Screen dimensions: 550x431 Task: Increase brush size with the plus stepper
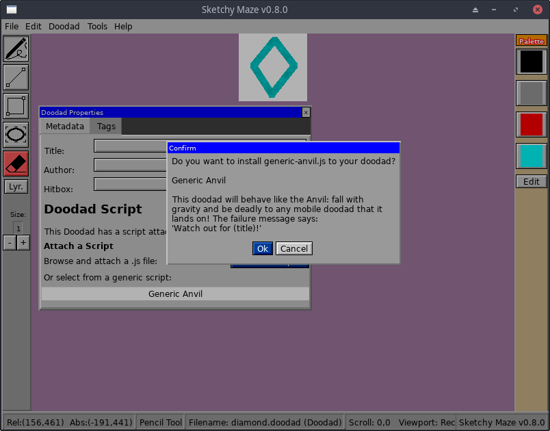24,242
